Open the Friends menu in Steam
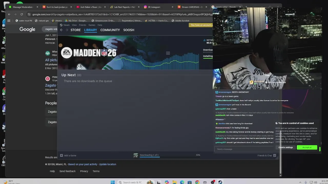Image resolution: width=328 pixels, height=184 pixels. (83, 25)
